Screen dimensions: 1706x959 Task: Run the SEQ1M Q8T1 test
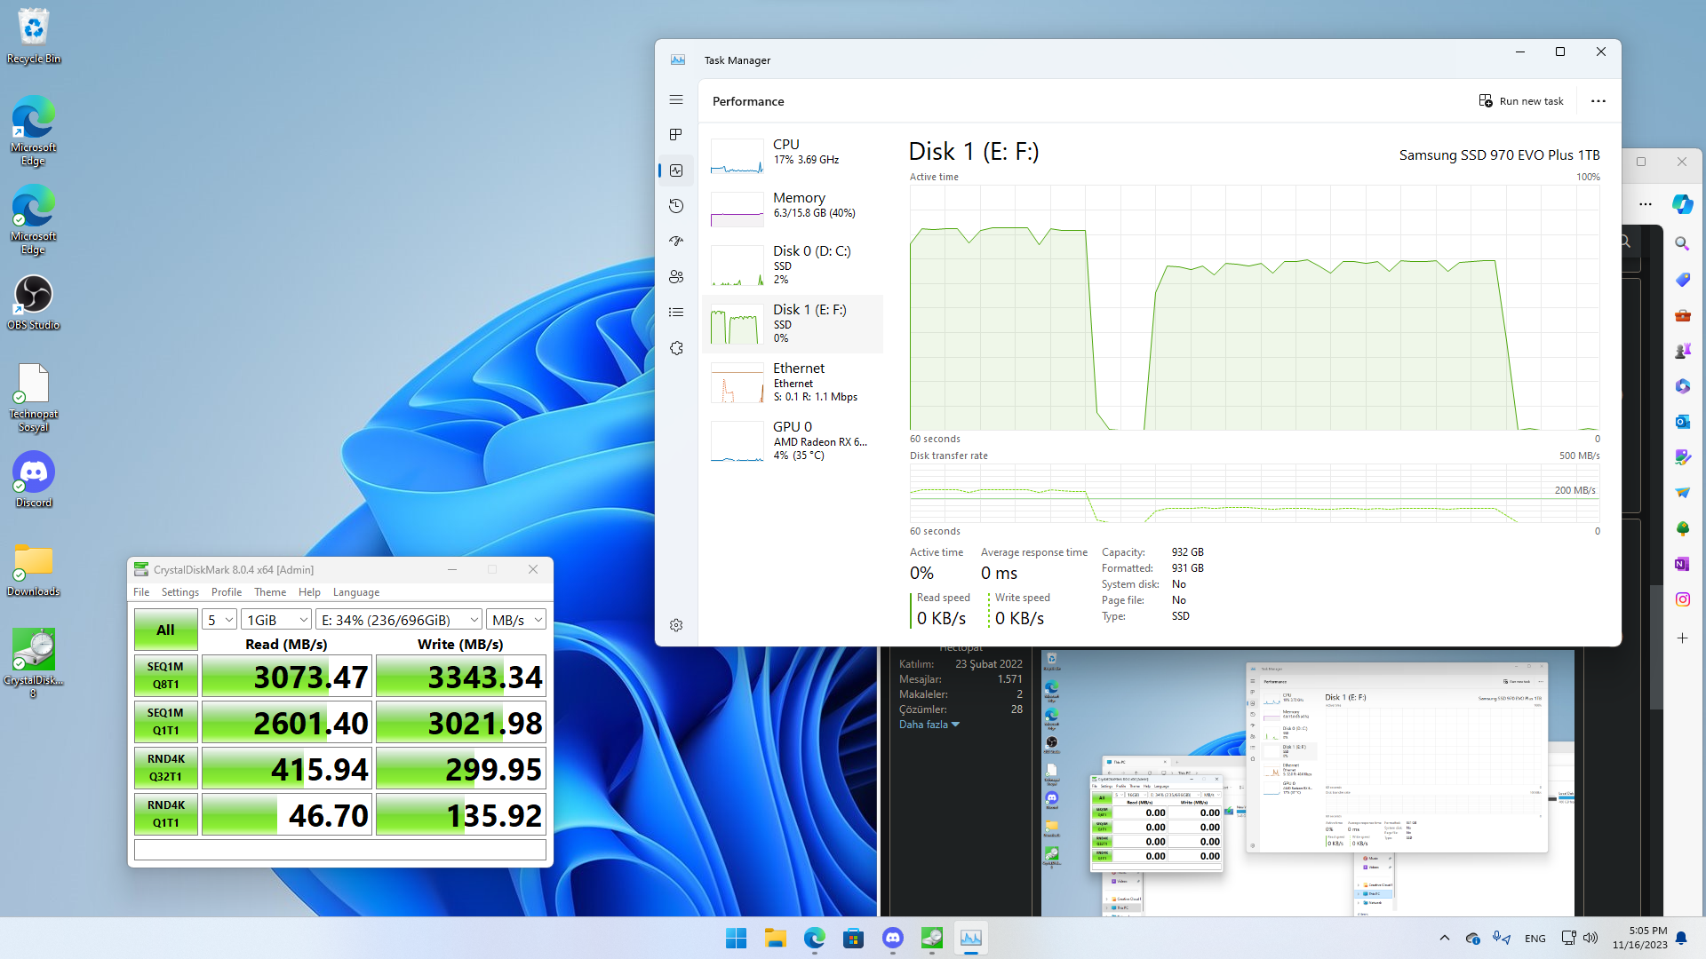pos(165,676)
